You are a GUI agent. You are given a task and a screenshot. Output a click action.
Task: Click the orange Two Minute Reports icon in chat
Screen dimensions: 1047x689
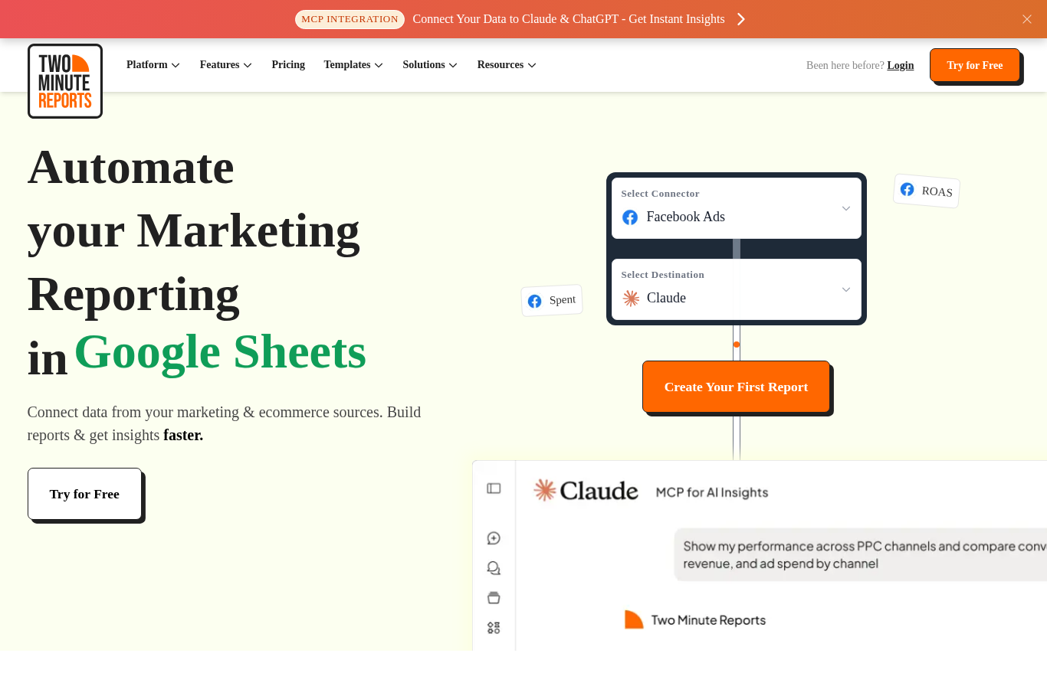tap(634, 619)
